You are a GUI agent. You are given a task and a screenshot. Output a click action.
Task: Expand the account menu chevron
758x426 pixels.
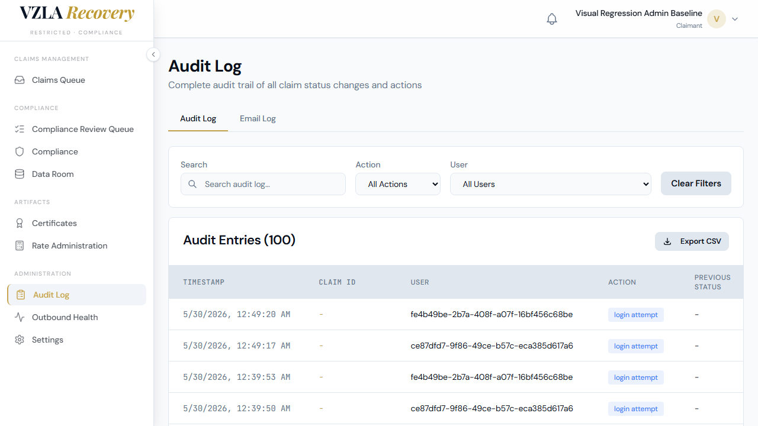pos(735,19)
